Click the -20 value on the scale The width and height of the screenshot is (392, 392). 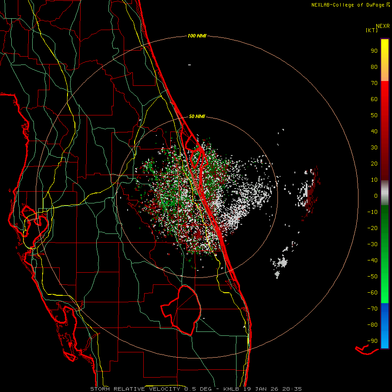point(372,228)
